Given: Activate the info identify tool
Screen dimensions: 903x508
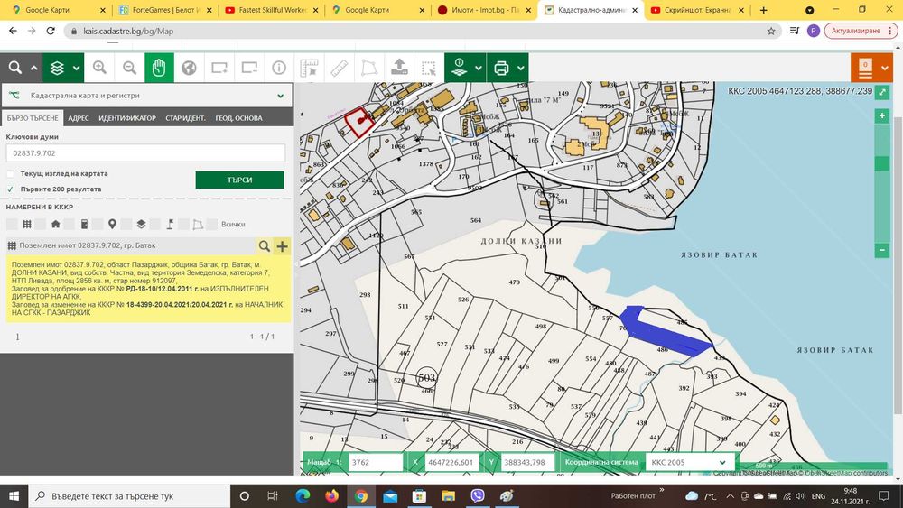Looking at the screenshot, I should 279,68.
